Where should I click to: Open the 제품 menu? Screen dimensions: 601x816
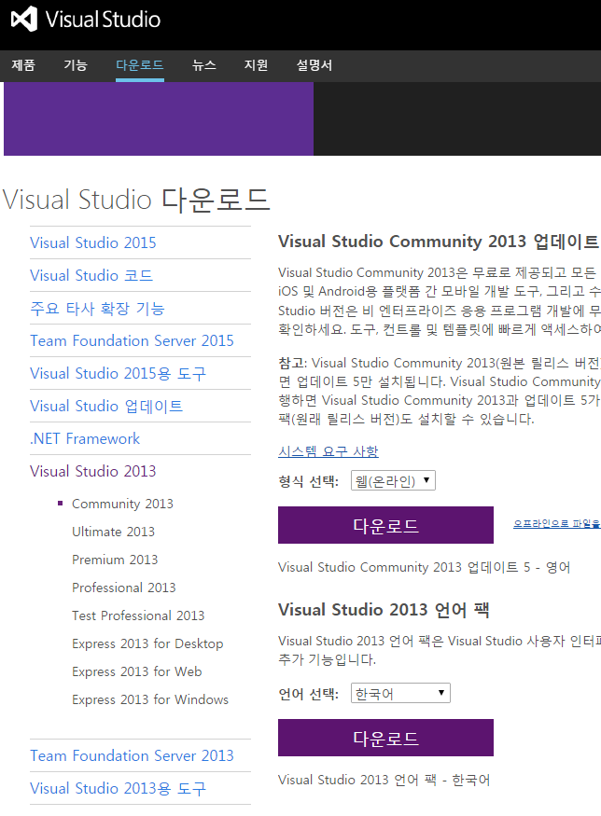[x=23, y=65]
